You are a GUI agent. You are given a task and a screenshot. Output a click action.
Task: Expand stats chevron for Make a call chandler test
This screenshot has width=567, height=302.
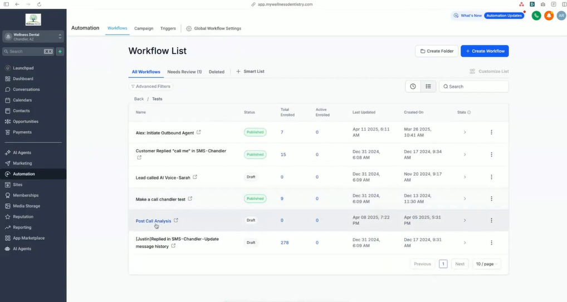point(465,199)
